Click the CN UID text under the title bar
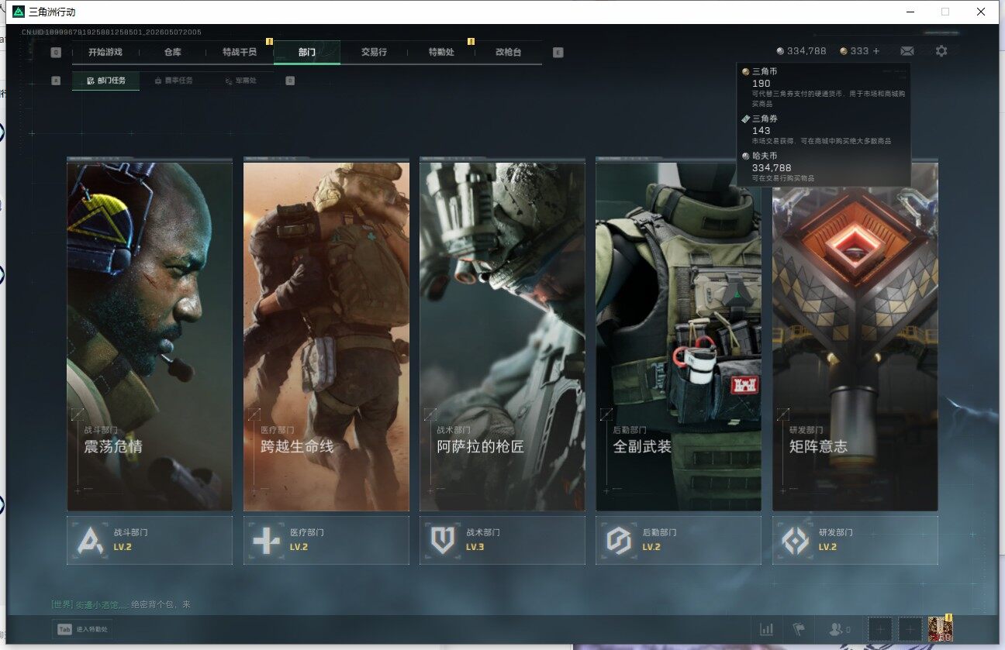Viewport: 1005px width, 650px height. [112, 33]
